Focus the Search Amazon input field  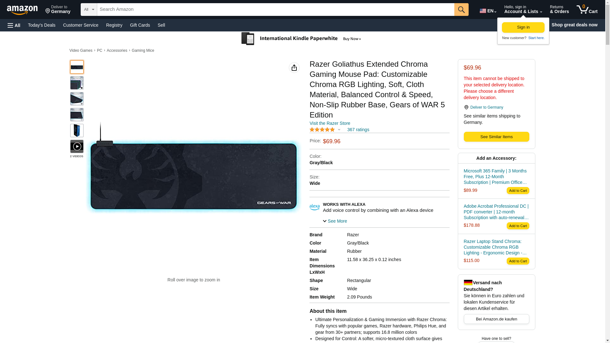275,10
